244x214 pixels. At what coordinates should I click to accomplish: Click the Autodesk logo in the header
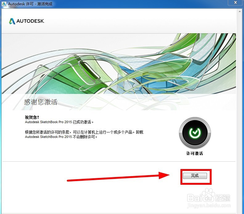pos(27,21)
